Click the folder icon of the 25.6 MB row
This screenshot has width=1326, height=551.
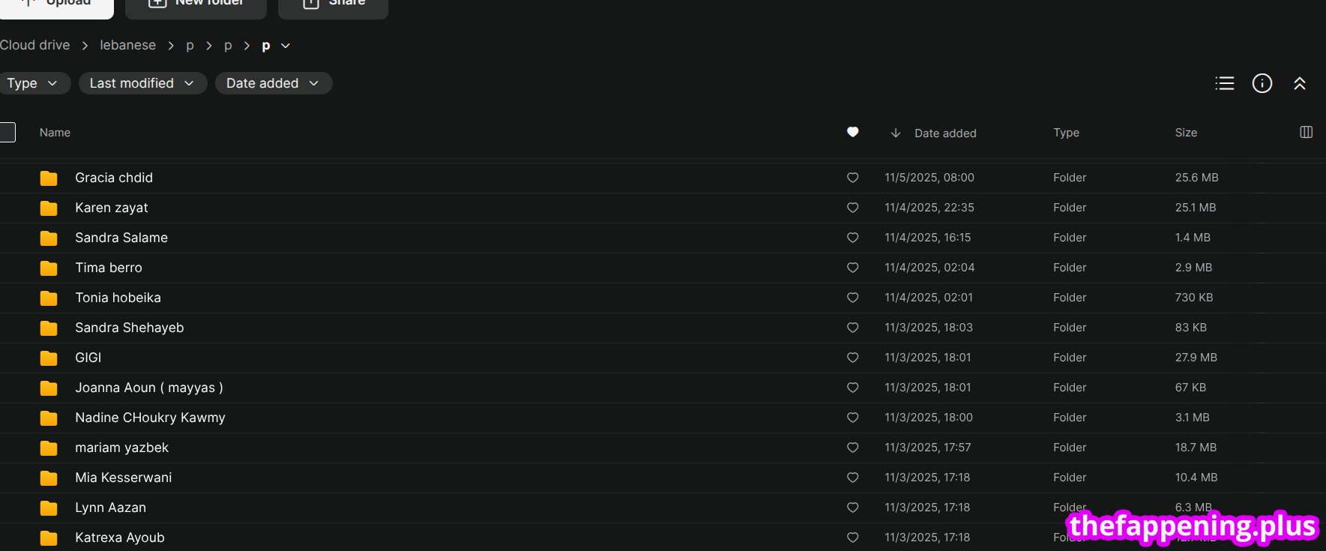click(x=49, y=178)
